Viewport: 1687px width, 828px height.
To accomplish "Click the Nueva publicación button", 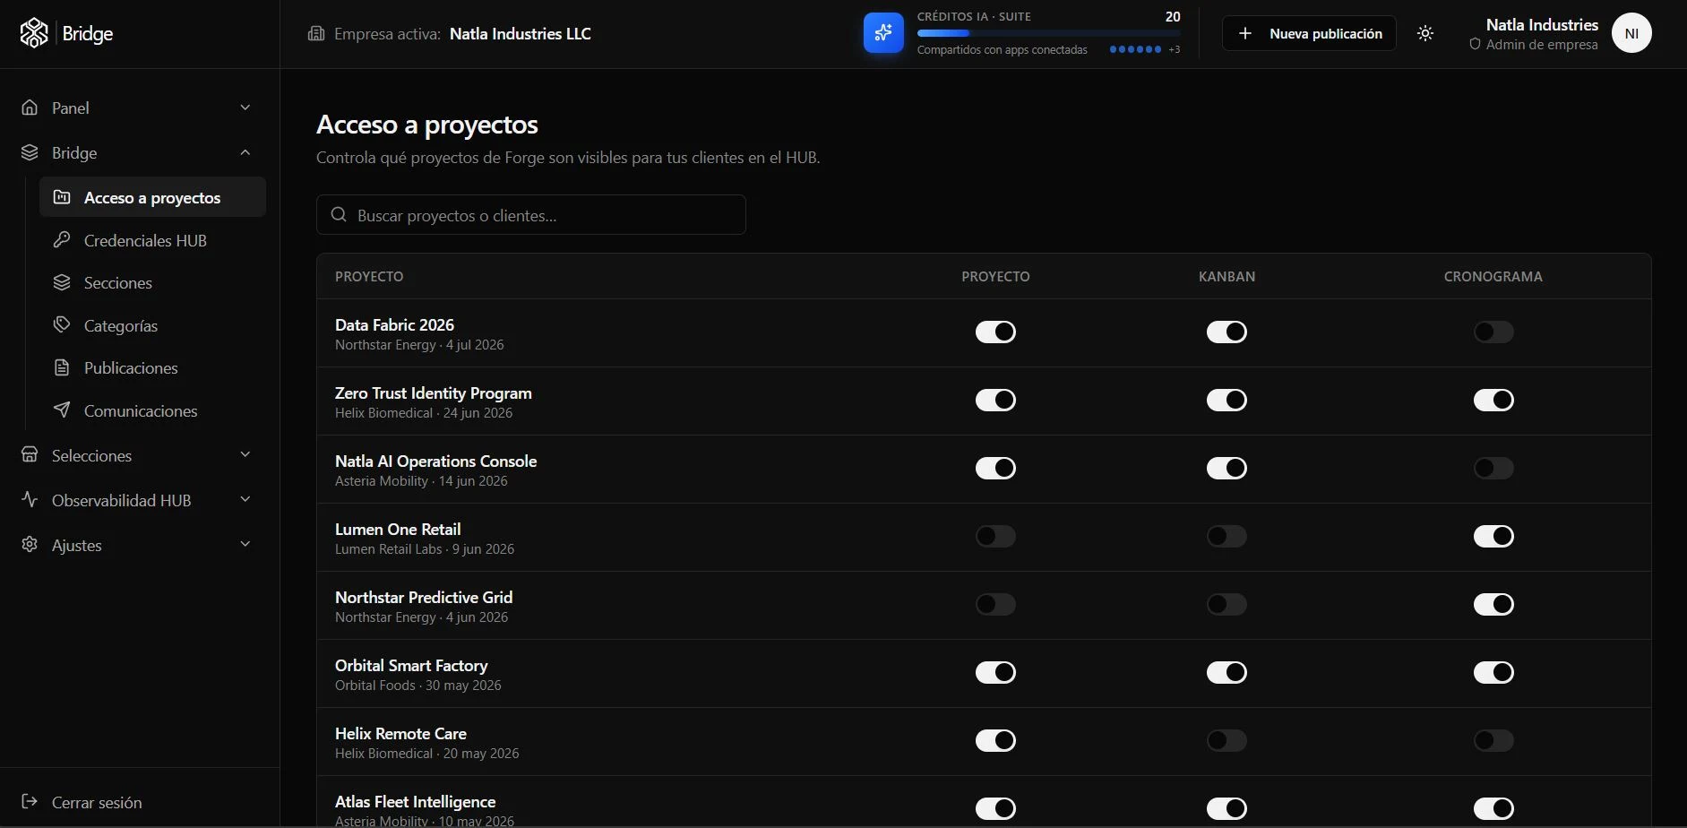I will click(x=1309, y=33).
